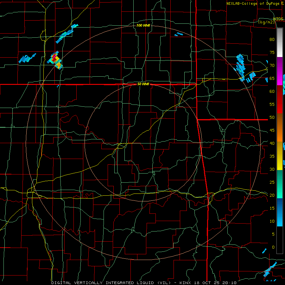
Task: Pick the dark red segment of the VIL scale
Action: click(280, 99)
